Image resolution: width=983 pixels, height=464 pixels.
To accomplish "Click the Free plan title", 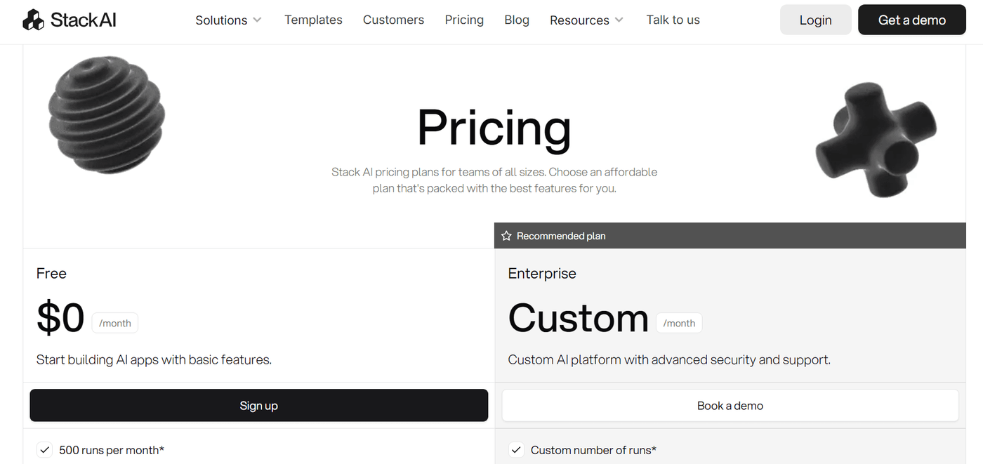I will pos(51,274).
